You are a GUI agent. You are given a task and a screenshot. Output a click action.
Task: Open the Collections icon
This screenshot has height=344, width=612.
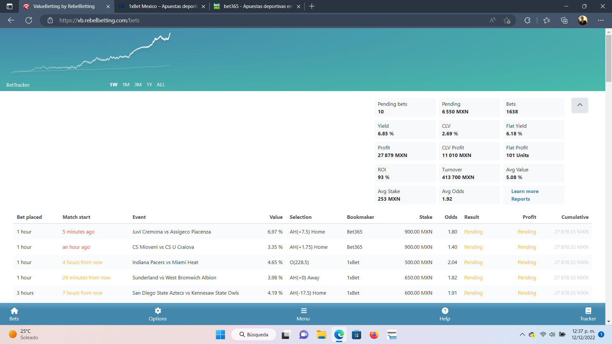click(564, 20)
